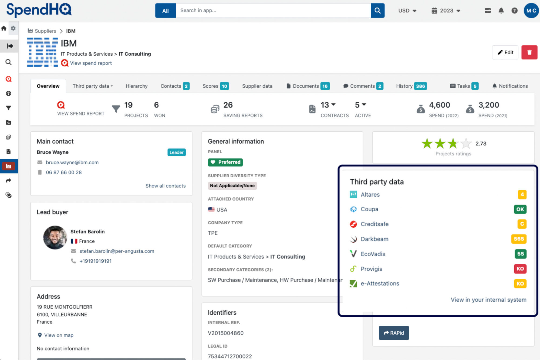
Task: Click the SpendHQ spend report icon in sidebar
Action: pos(8,79)
